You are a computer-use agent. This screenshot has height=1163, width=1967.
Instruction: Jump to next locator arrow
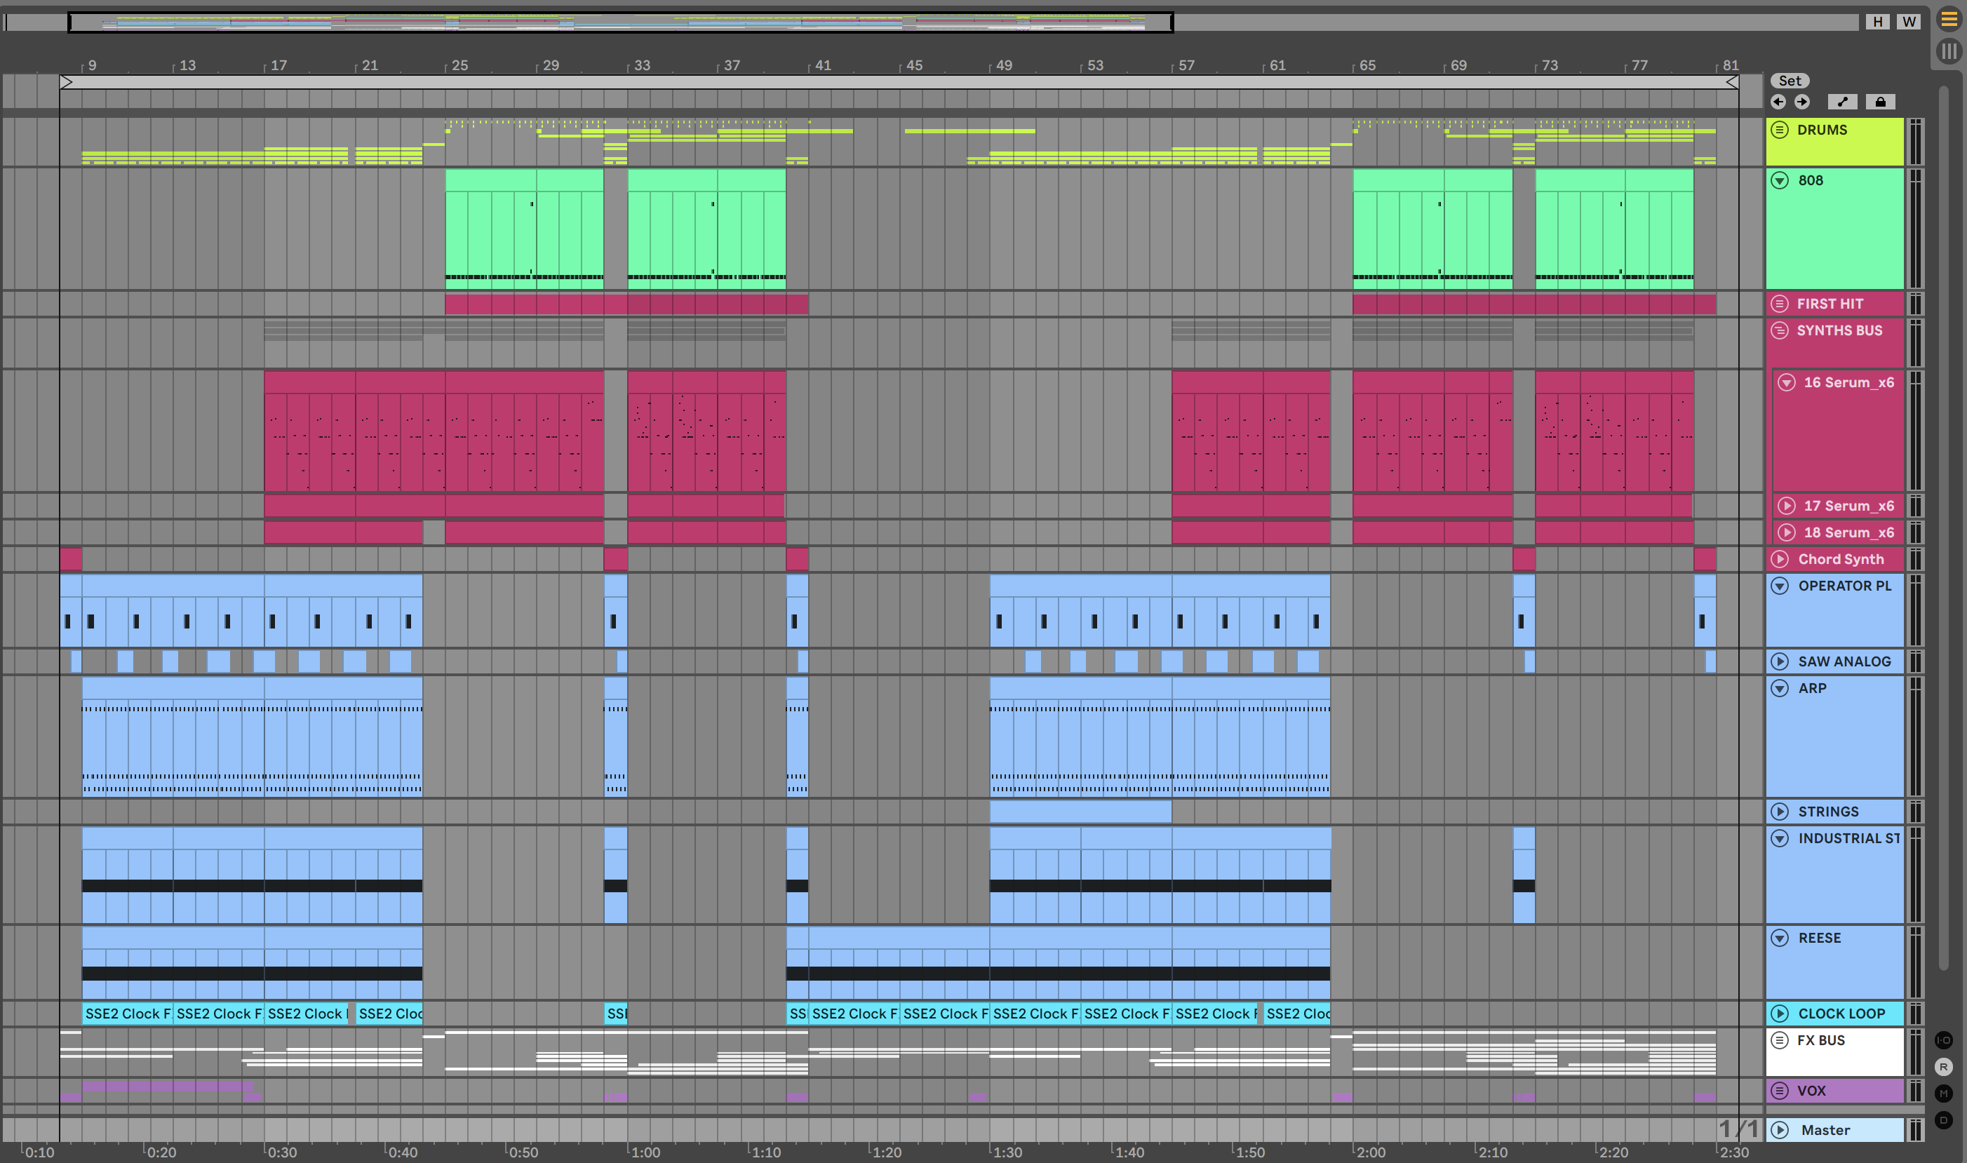tap(1802, 102)
